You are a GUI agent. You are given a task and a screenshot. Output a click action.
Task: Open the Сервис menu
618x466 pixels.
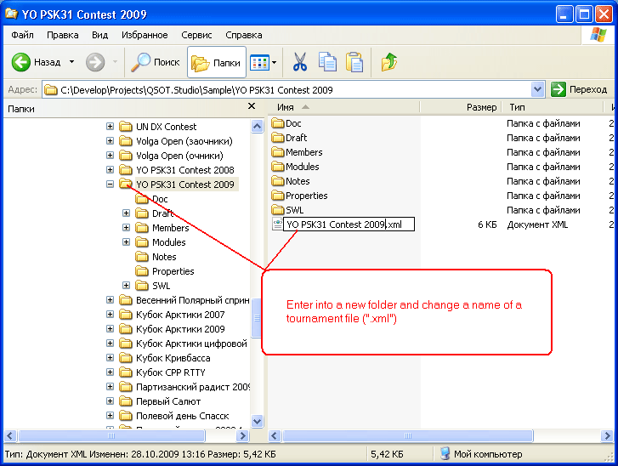pos(196,36)
